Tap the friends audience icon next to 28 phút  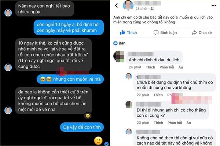[x=152, y=9]
